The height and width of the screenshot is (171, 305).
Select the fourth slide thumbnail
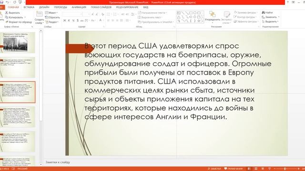(18, 117)
